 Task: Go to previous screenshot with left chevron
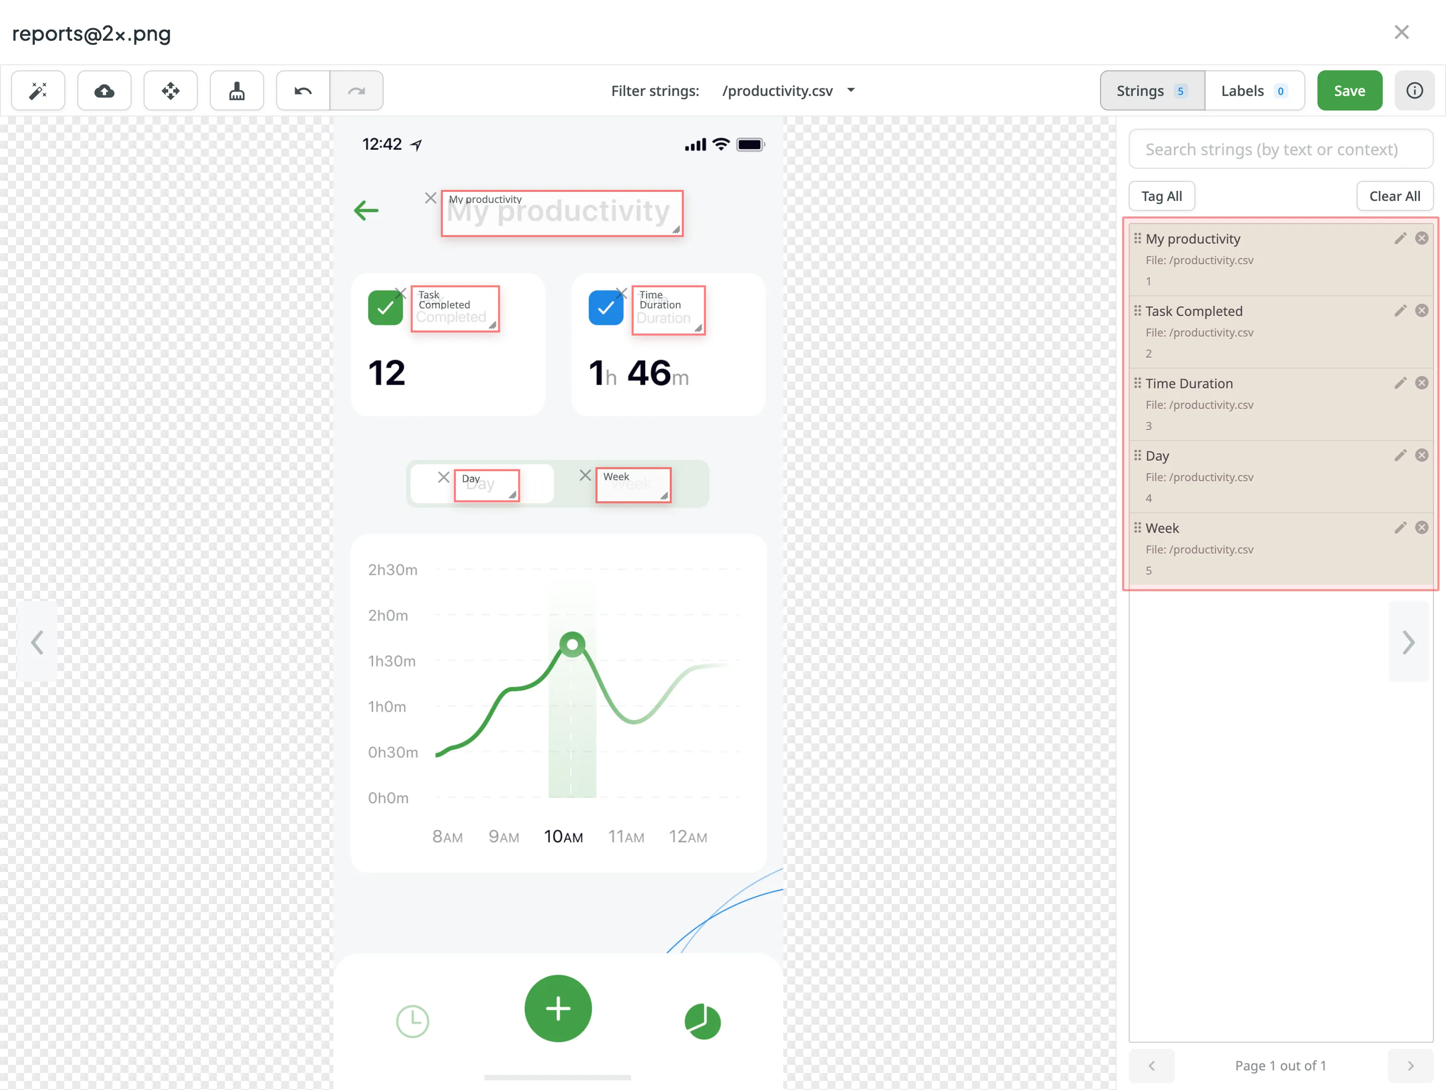[x=37, y=642]
